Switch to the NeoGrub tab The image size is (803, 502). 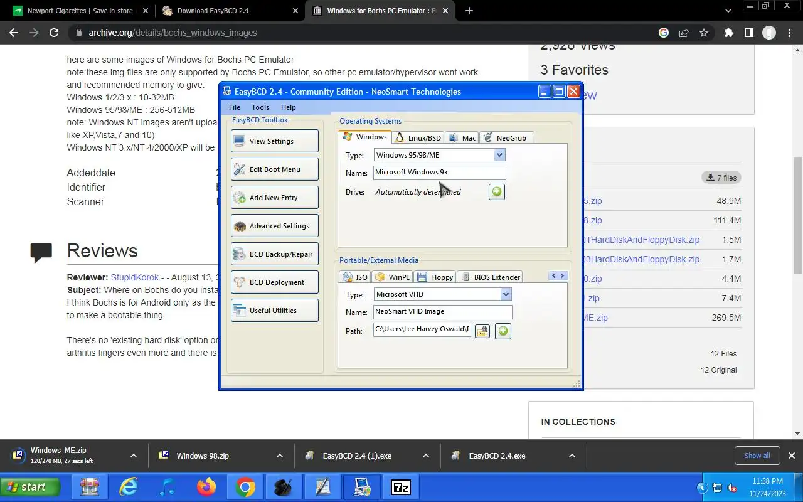(506, 137)
